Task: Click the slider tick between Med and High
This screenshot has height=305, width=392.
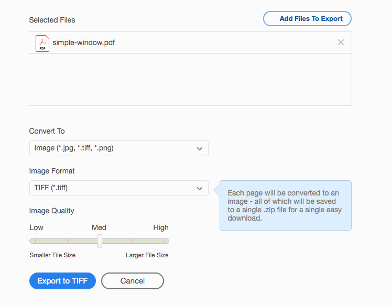Action: [x=131, y=241]
